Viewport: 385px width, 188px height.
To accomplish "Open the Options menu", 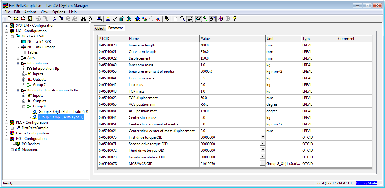I will click(x=59, y=12).
